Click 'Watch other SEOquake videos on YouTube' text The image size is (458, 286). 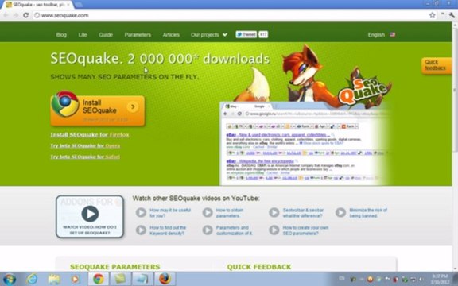pyautogui.click(x=196, y=199)
